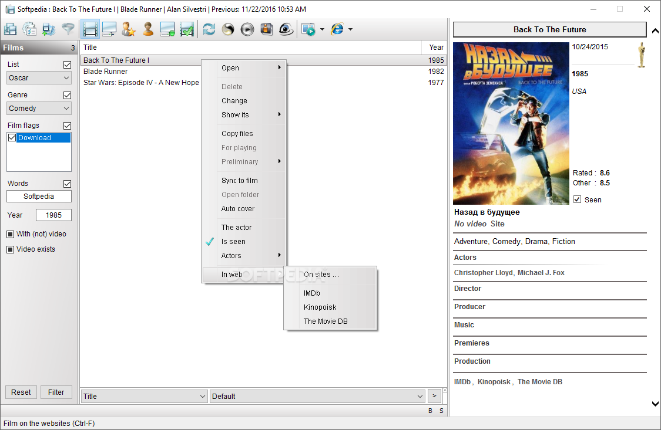Toggle the Words filter checkbox
The width and height of the screenshot is (661, 430).
pyautogui.click(x=67, y=184)
